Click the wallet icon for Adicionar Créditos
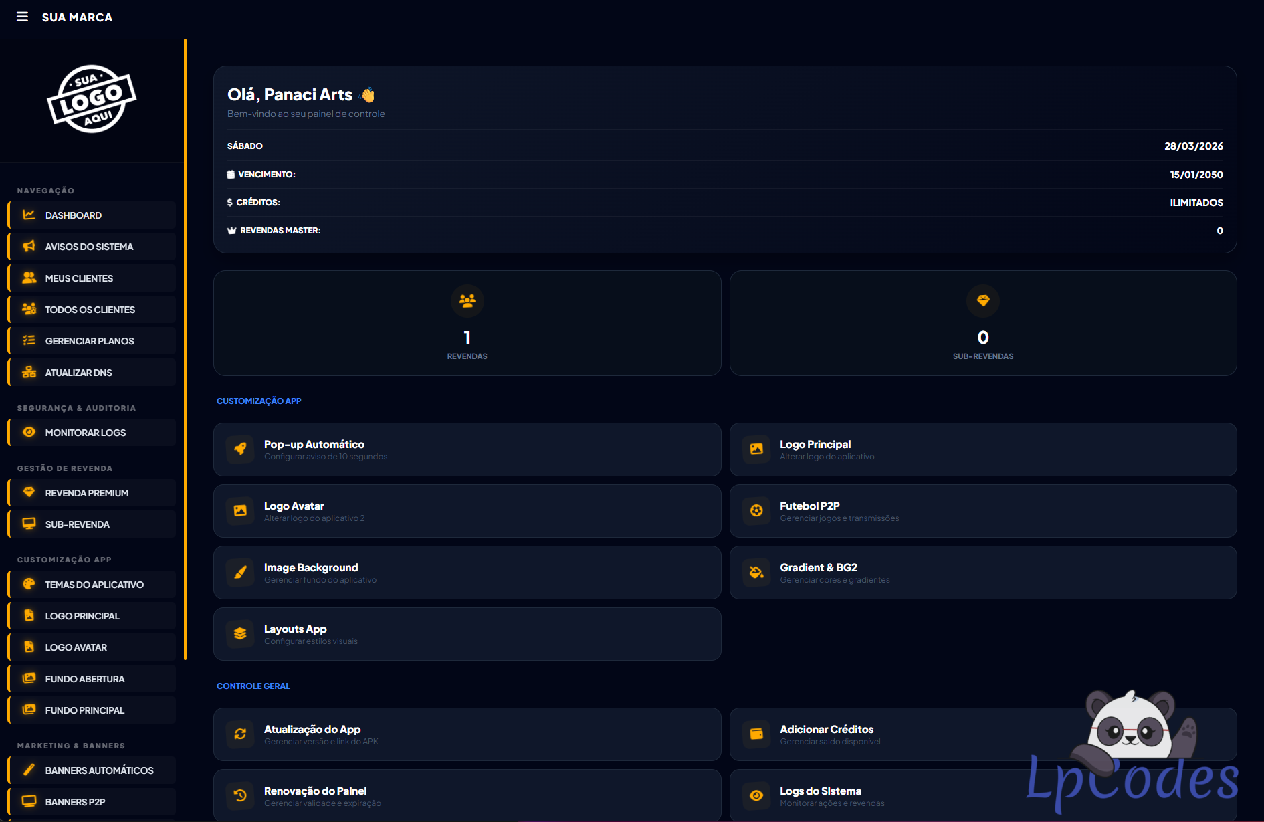 [756, 734]
